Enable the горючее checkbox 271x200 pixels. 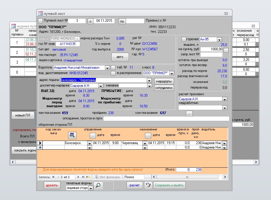(x=184, y=39)
